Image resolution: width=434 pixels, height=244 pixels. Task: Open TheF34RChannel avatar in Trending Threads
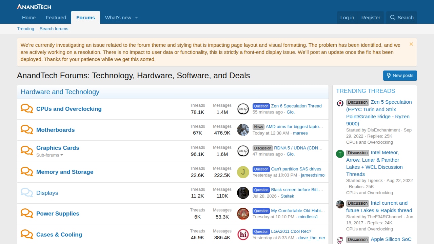340,204
